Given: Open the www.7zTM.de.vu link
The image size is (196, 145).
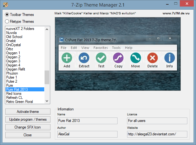Looking at the screenshot, I should 176,13.
